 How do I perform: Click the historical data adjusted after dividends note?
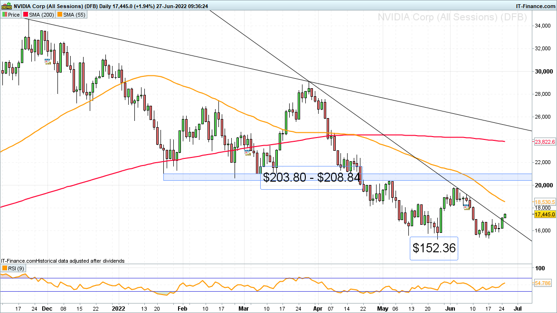(x=80, y=261)
